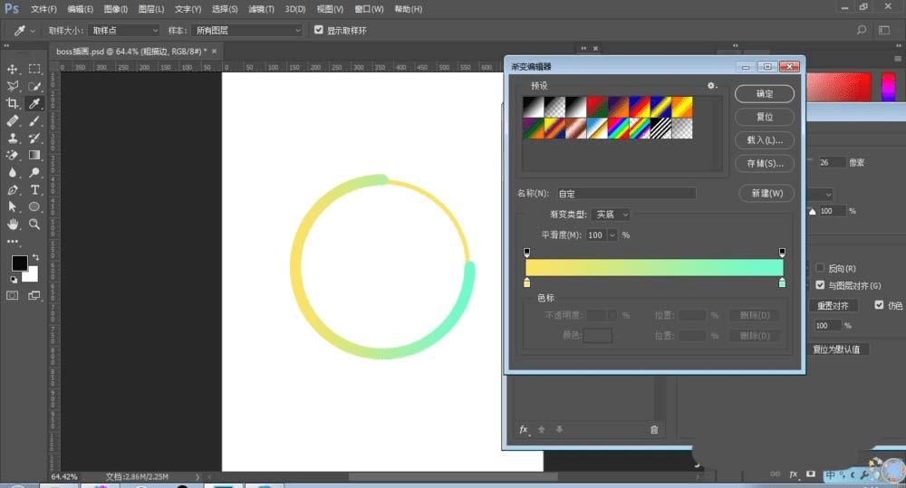Screen dimensions: 906x488
Task: Open the 滤镜(T) menu
Action: pyautogui.click(x=261, y=8)
